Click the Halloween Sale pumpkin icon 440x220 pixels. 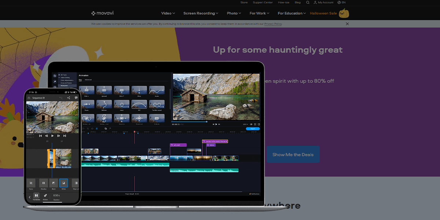click(344, 13)
